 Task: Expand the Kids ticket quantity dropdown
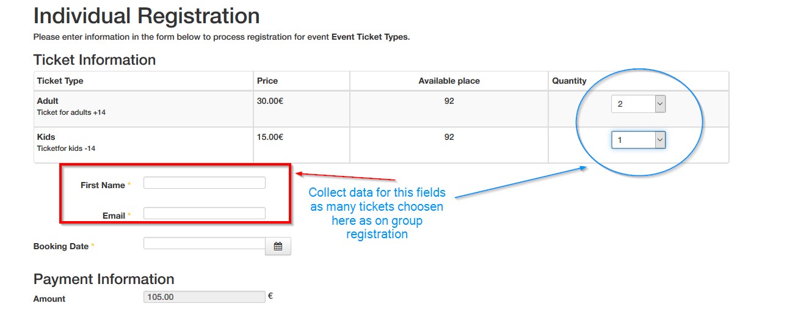tap(638, 140)
